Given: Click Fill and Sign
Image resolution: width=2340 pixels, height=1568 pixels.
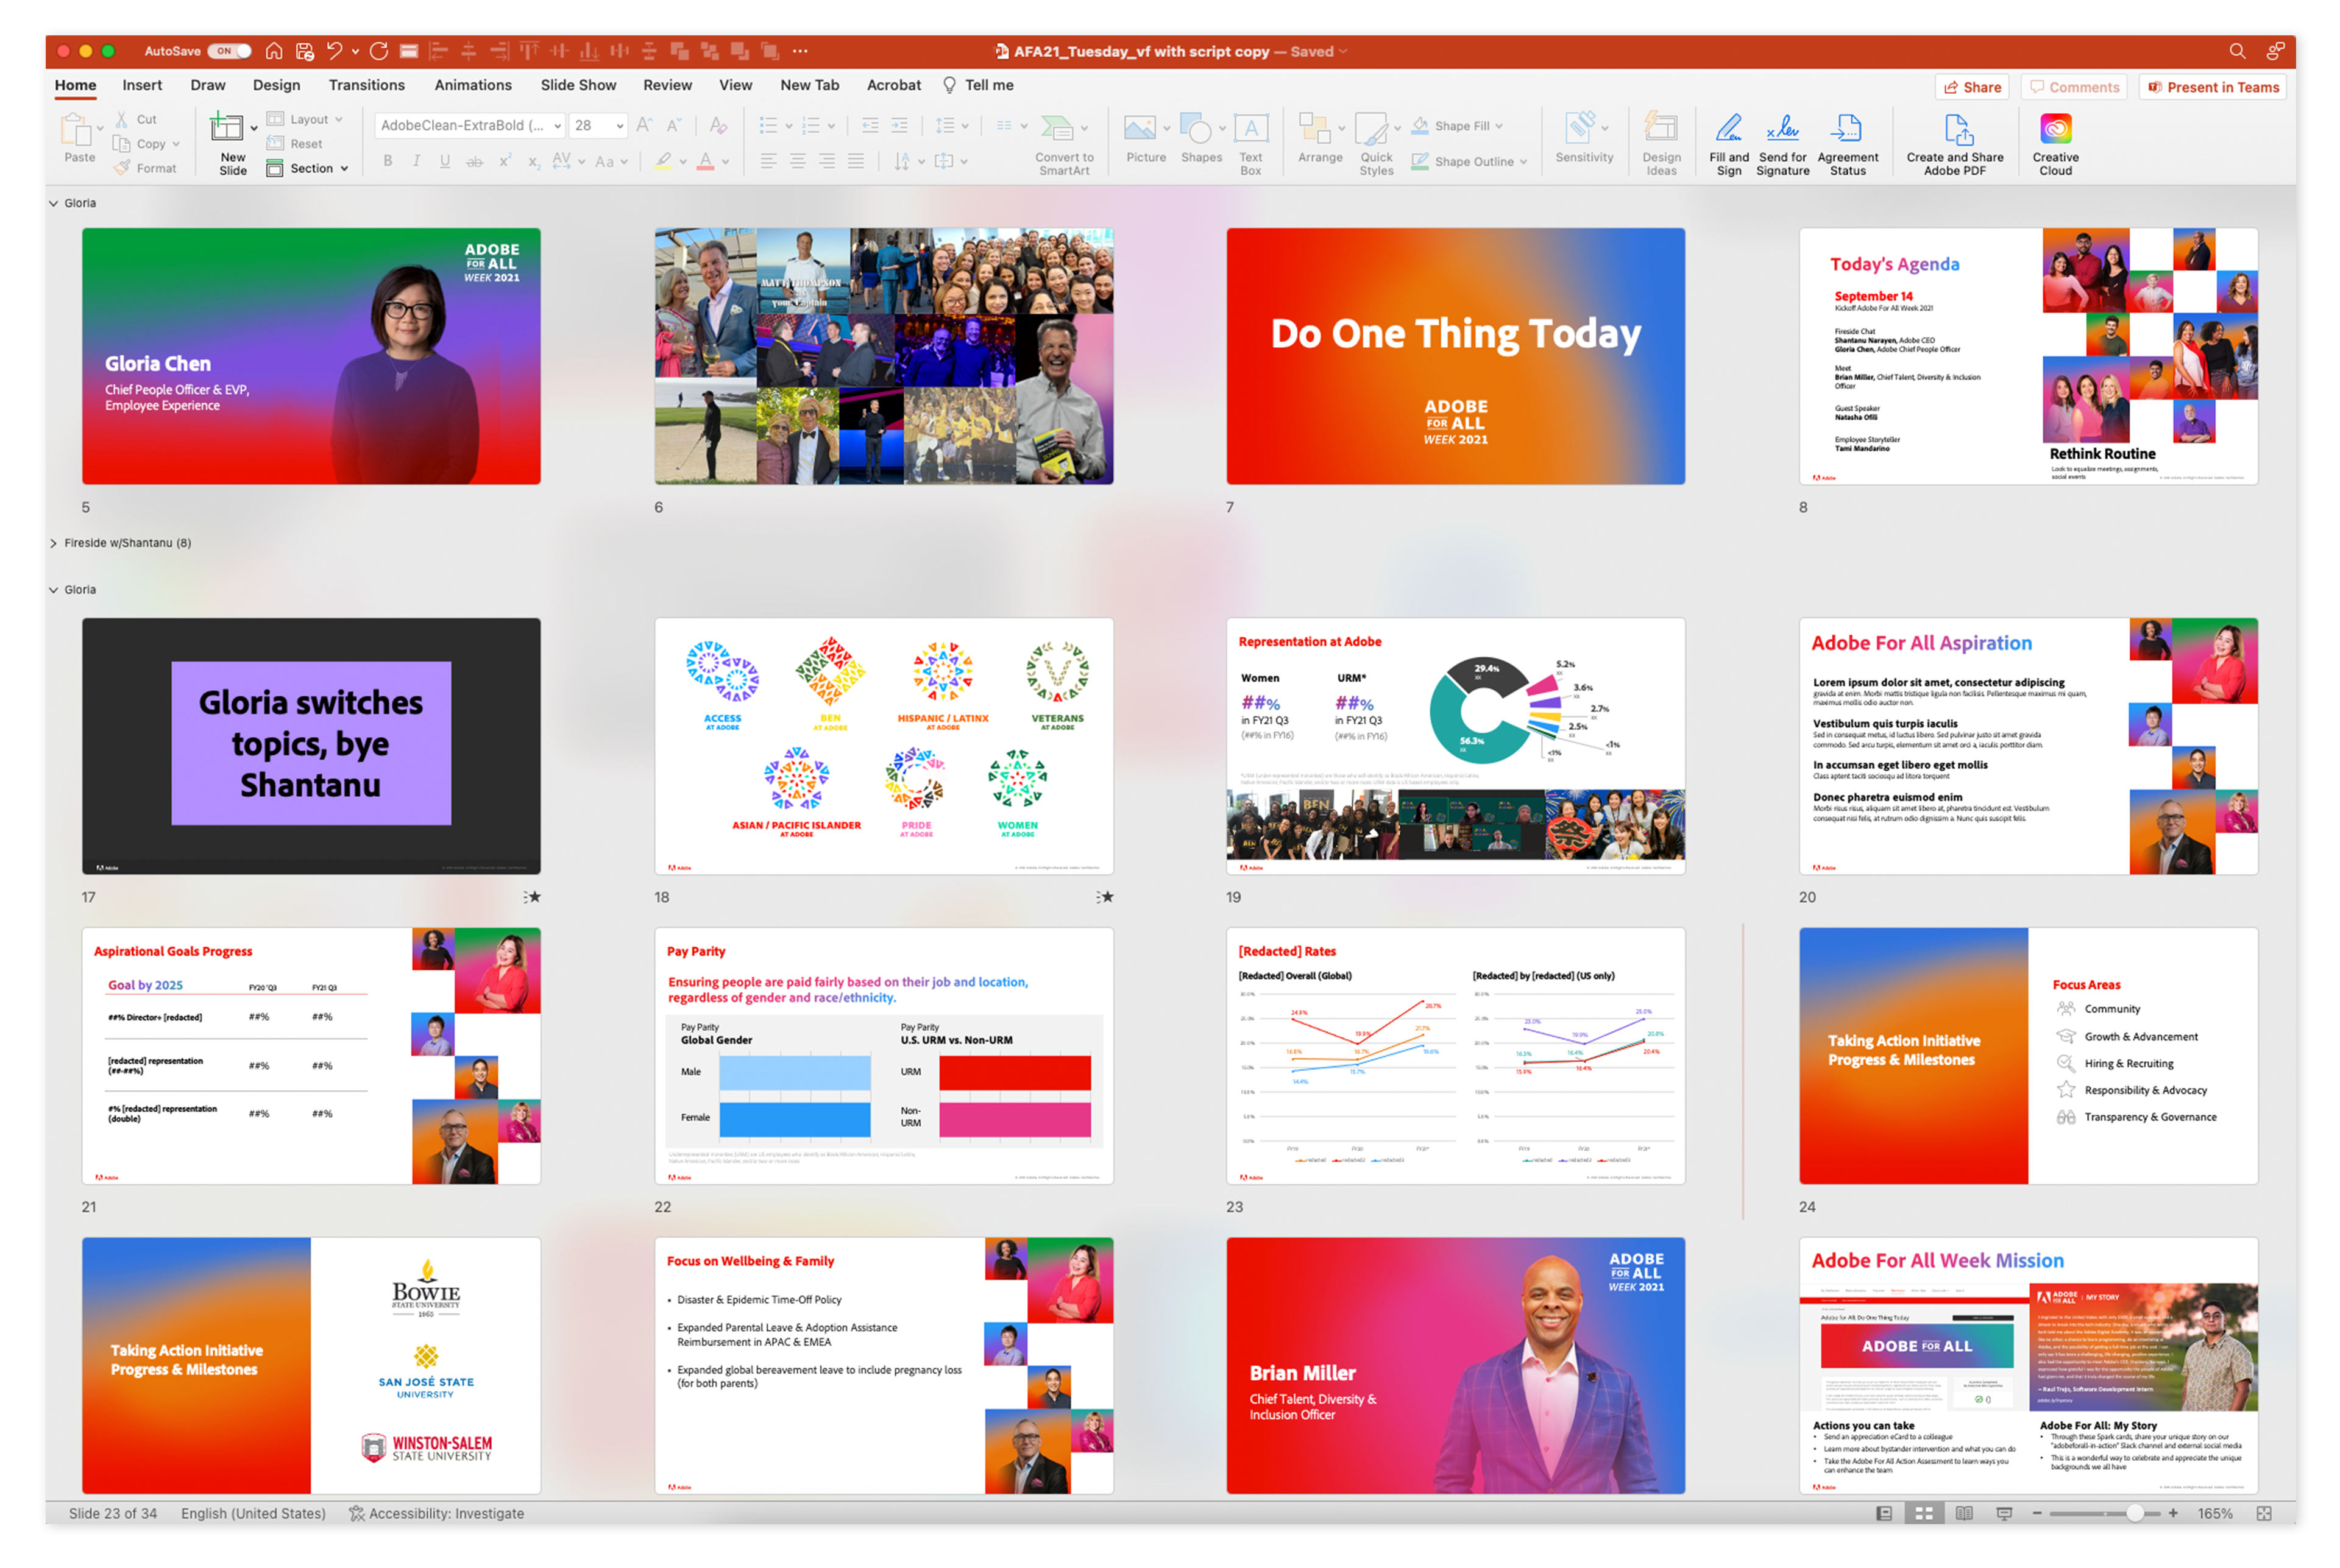Looking at the screenshot, I should coord(1729,144).
